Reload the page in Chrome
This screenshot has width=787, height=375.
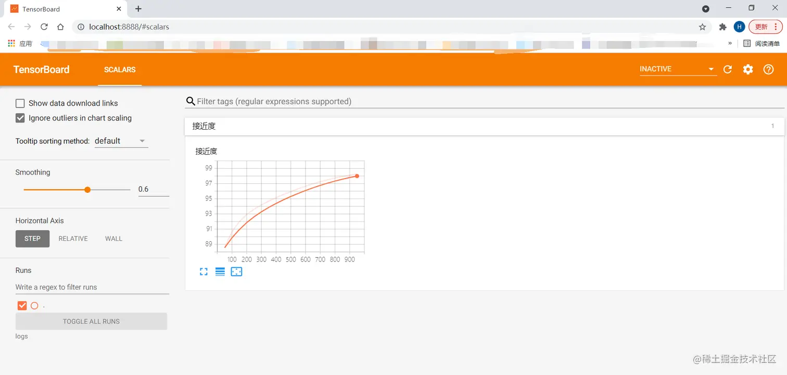tap(44, 27)
